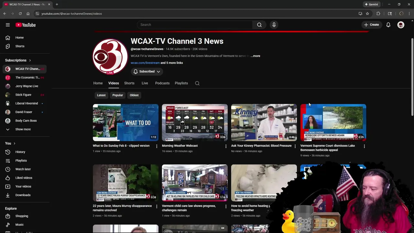Screen dimensions: 414x233
Task: Click the YouTube logo
Action: [25, 25]
